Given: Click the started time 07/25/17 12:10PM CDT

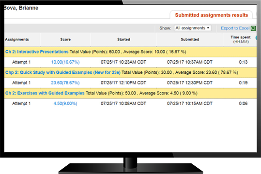Looking at the screenshot, I should (123, 83).
